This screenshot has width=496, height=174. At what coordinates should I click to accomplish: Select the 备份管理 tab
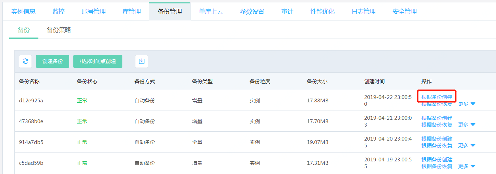tap(170, 12)
